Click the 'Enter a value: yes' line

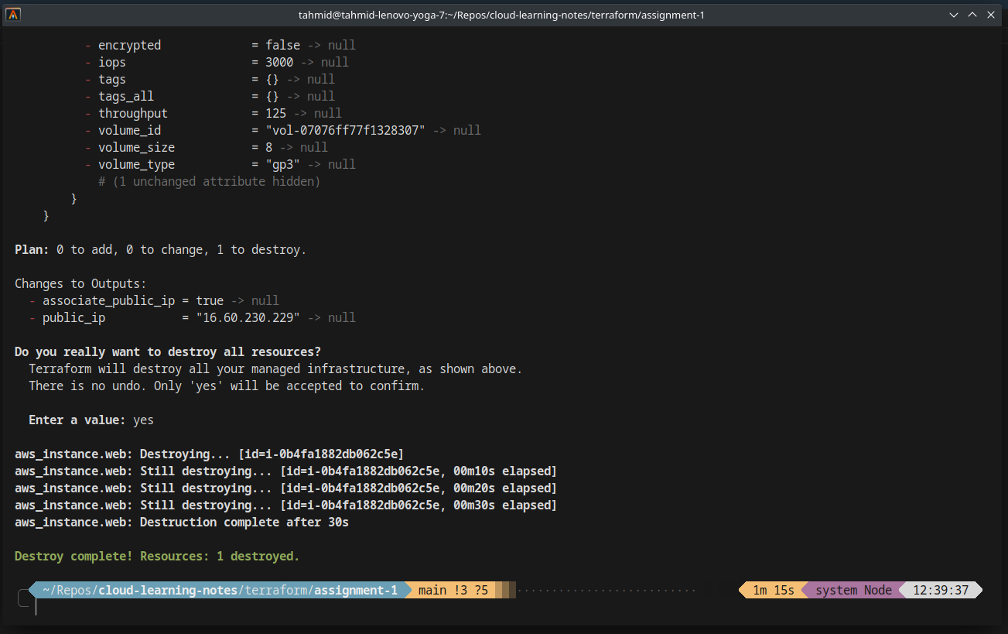pyautogui.click(x=91, y=420)
